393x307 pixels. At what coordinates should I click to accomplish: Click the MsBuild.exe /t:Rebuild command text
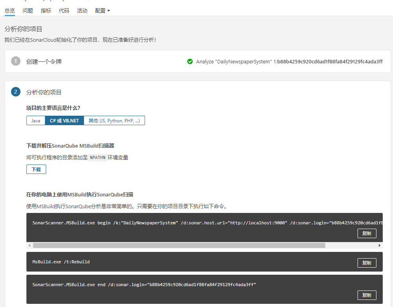point(61,262)
